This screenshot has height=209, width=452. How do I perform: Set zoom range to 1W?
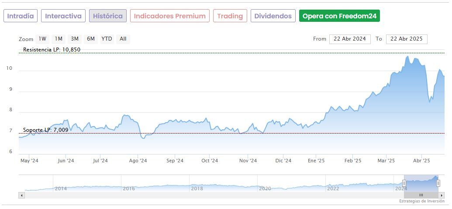click(42, 39)
